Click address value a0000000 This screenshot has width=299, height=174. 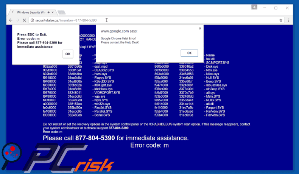tap(50, 104)
